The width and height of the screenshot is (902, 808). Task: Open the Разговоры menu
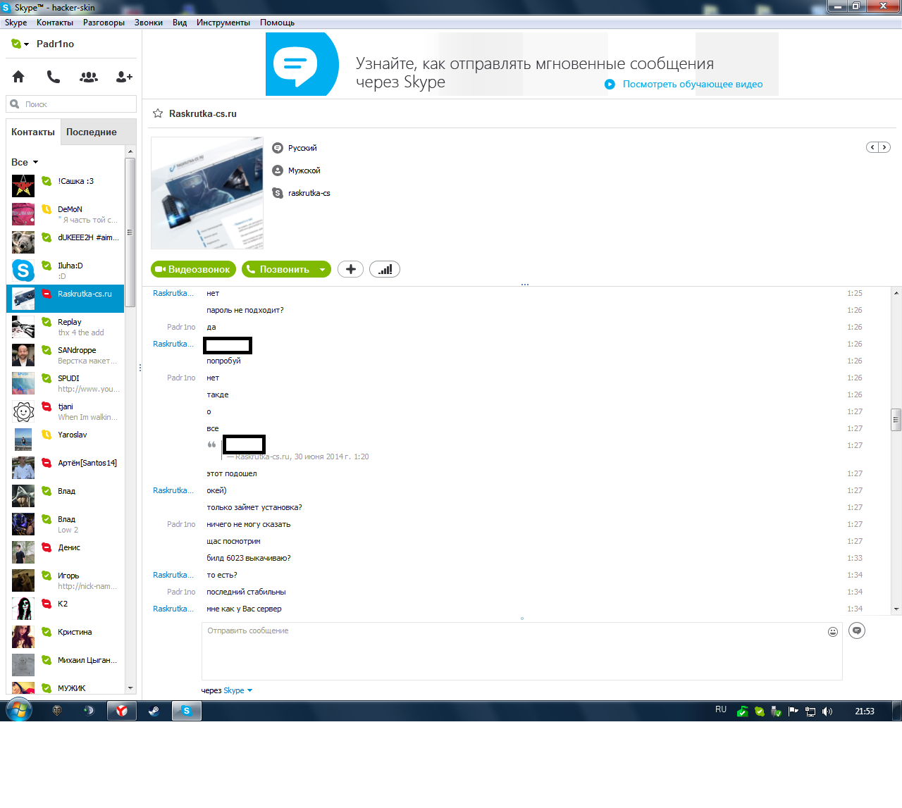tap(104, 23)
